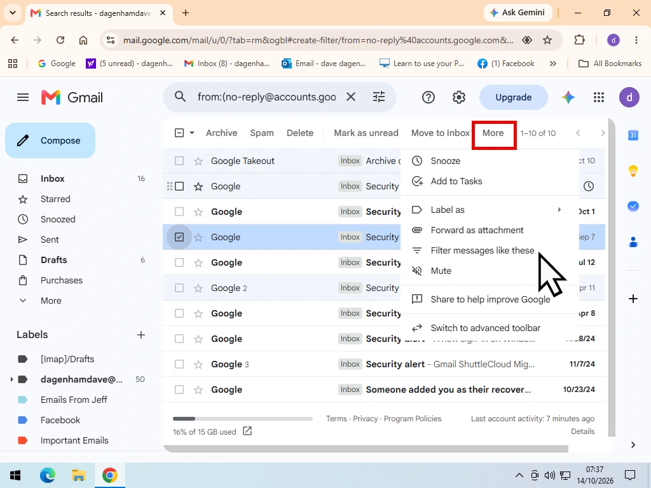Click the Chrome address bar URL

click(x=319, y=40)
